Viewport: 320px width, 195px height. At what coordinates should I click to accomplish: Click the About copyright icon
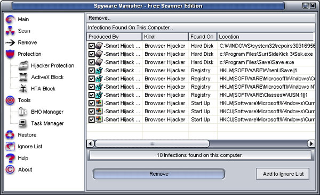point(10,169)
